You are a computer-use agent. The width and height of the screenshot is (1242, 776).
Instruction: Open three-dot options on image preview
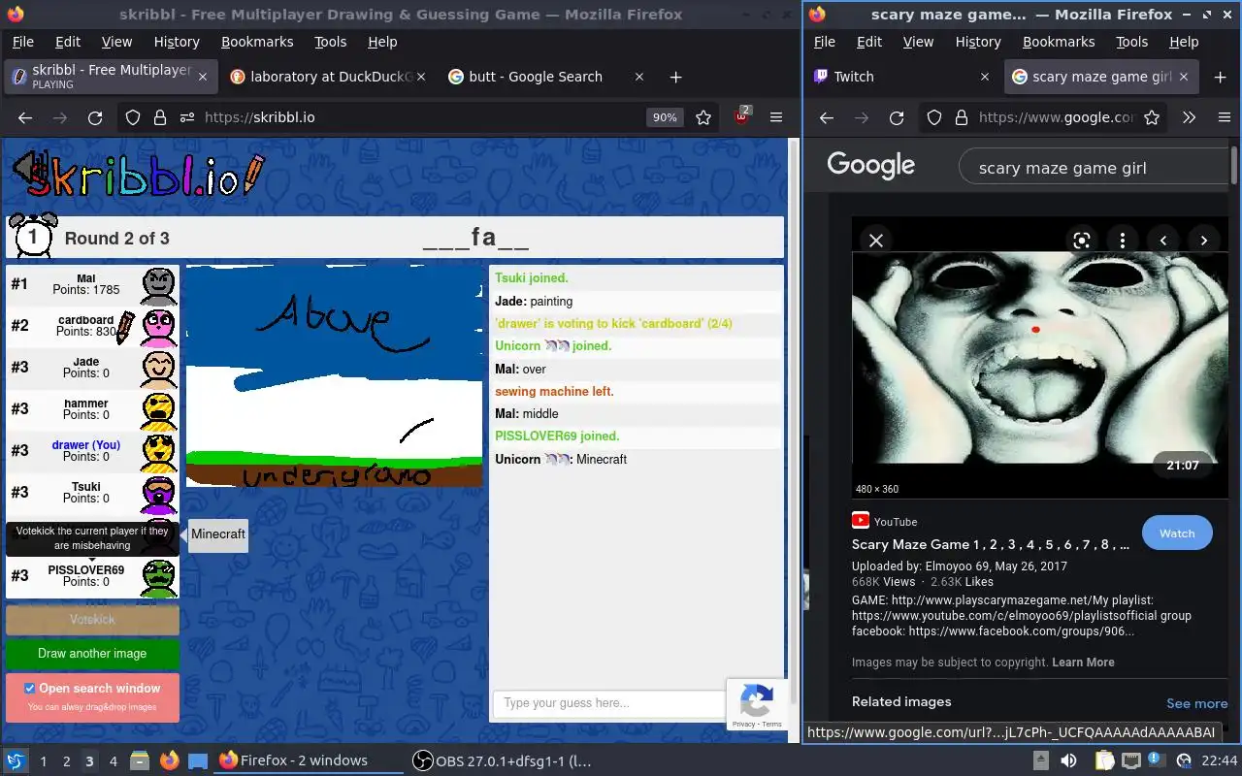(1123, 241)
